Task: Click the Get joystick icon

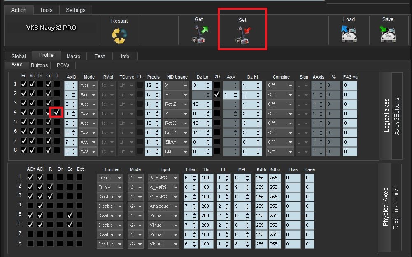Action: (200, 34)
